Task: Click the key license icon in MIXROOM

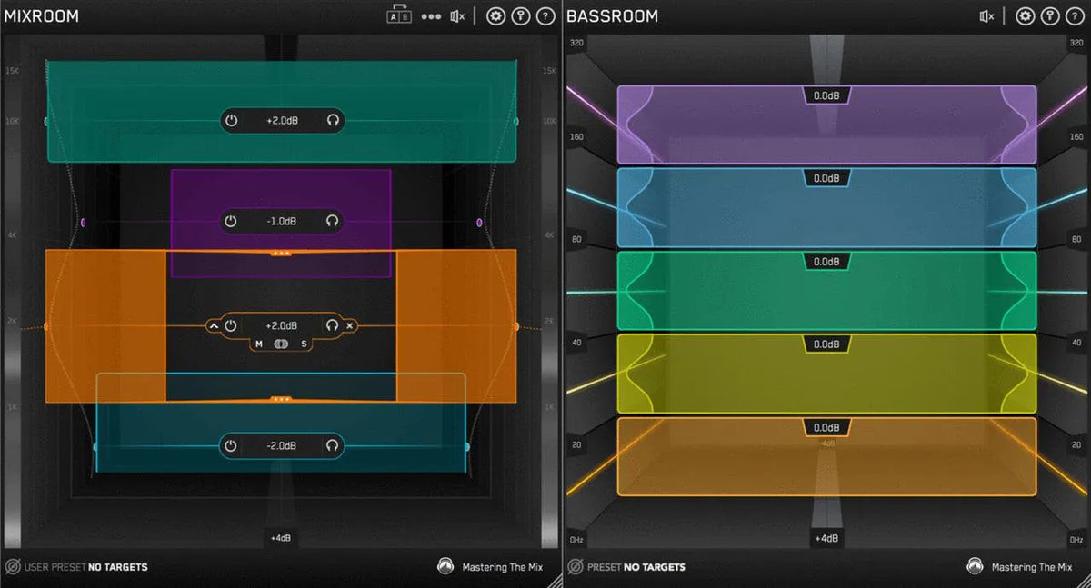Action: [522, 15]
